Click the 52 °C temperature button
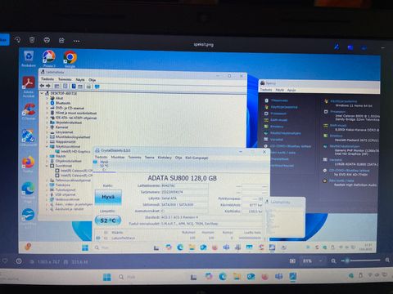393x294 pixels. pyautogui.click(x=108, y=220)
